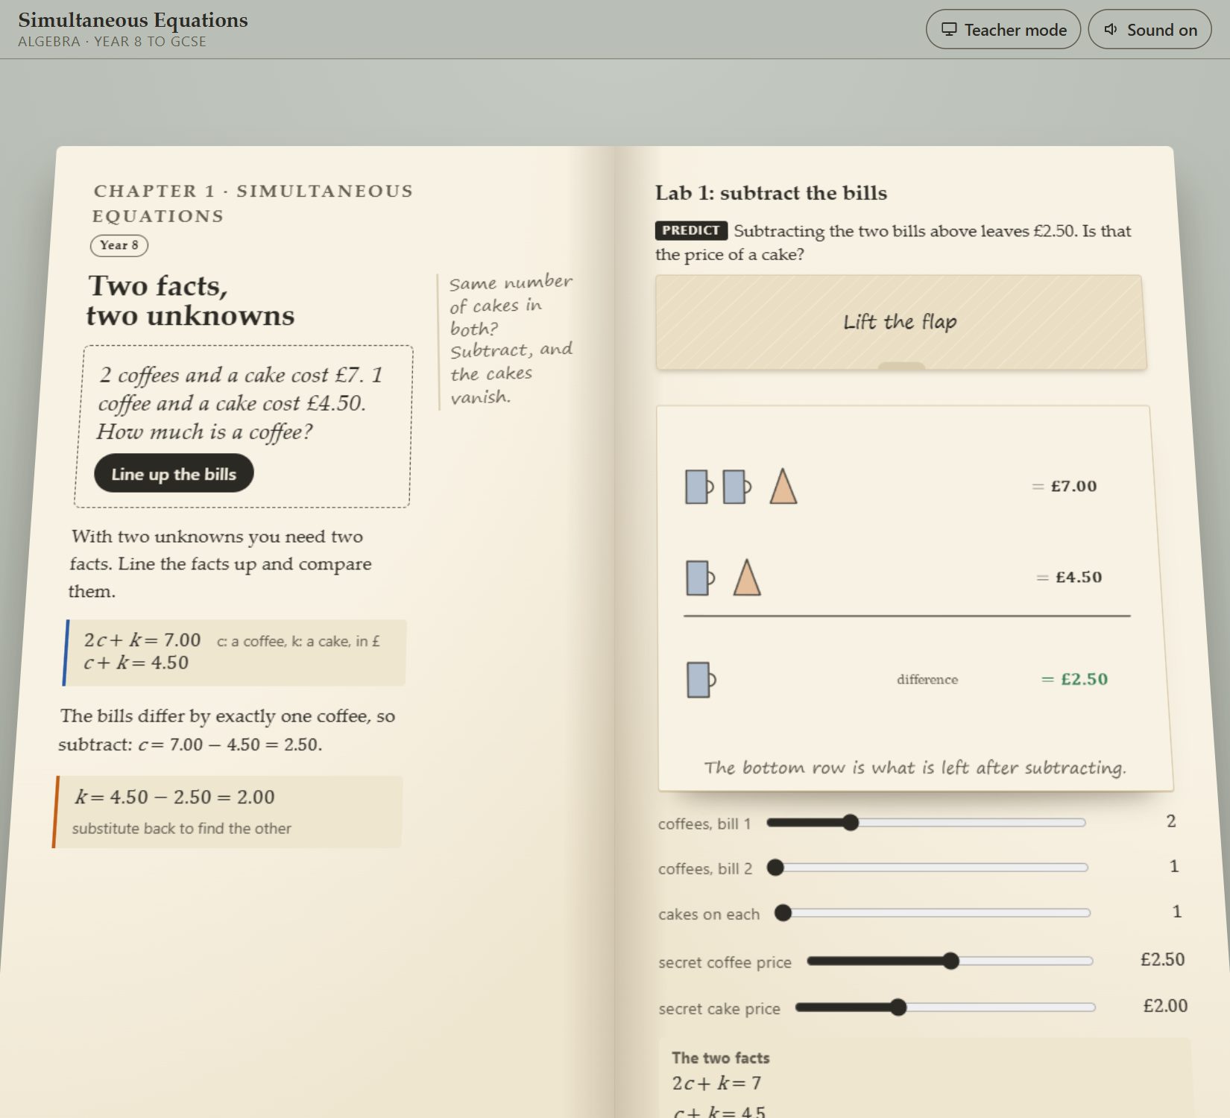Click the cake triangle in £7.00 row

(783, 486)
